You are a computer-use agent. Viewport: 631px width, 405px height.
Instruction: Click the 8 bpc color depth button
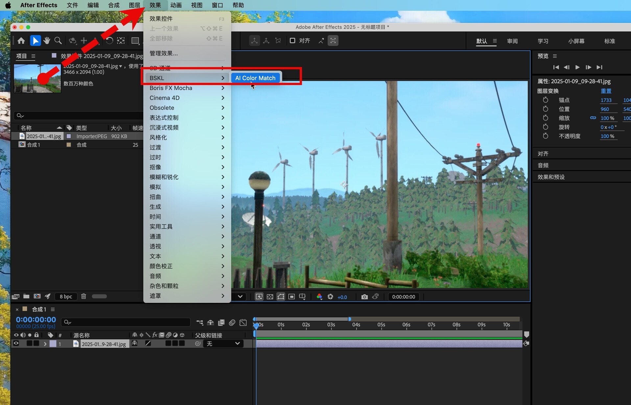[66, 296]
